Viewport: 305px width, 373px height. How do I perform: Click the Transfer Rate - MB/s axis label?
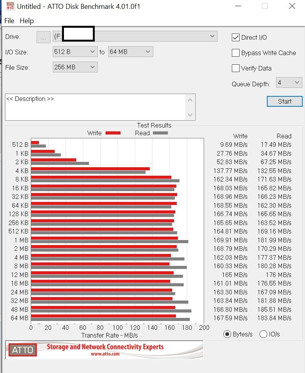[109, 335]
